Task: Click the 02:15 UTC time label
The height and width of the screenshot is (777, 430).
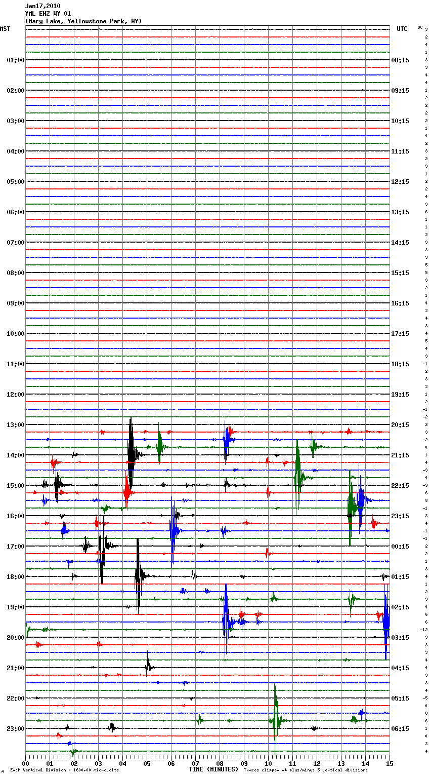Action: pos(400,607)
